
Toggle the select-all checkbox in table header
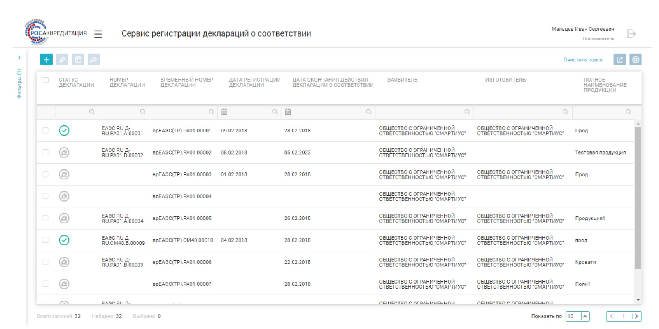click(46, 80)
